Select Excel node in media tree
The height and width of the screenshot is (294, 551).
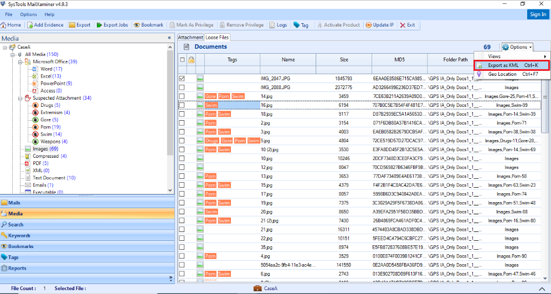[x=47, y=76]
